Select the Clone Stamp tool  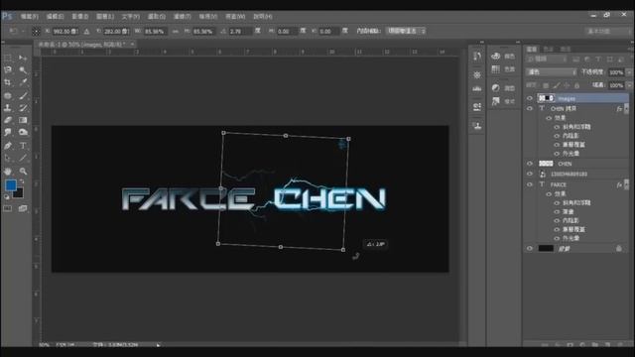pyautogui.click(x=8, y=108)
